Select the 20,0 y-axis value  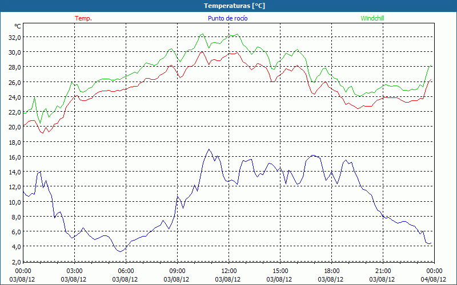(x=15, y=127)
